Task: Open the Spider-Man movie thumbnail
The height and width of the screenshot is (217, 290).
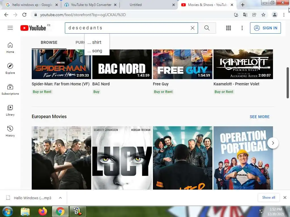Action: click(x=61, y=64)
